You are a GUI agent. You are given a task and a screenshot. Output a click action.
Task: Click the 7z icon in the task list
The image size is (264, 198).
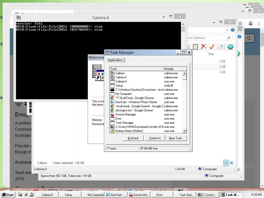tap(112, 127)
